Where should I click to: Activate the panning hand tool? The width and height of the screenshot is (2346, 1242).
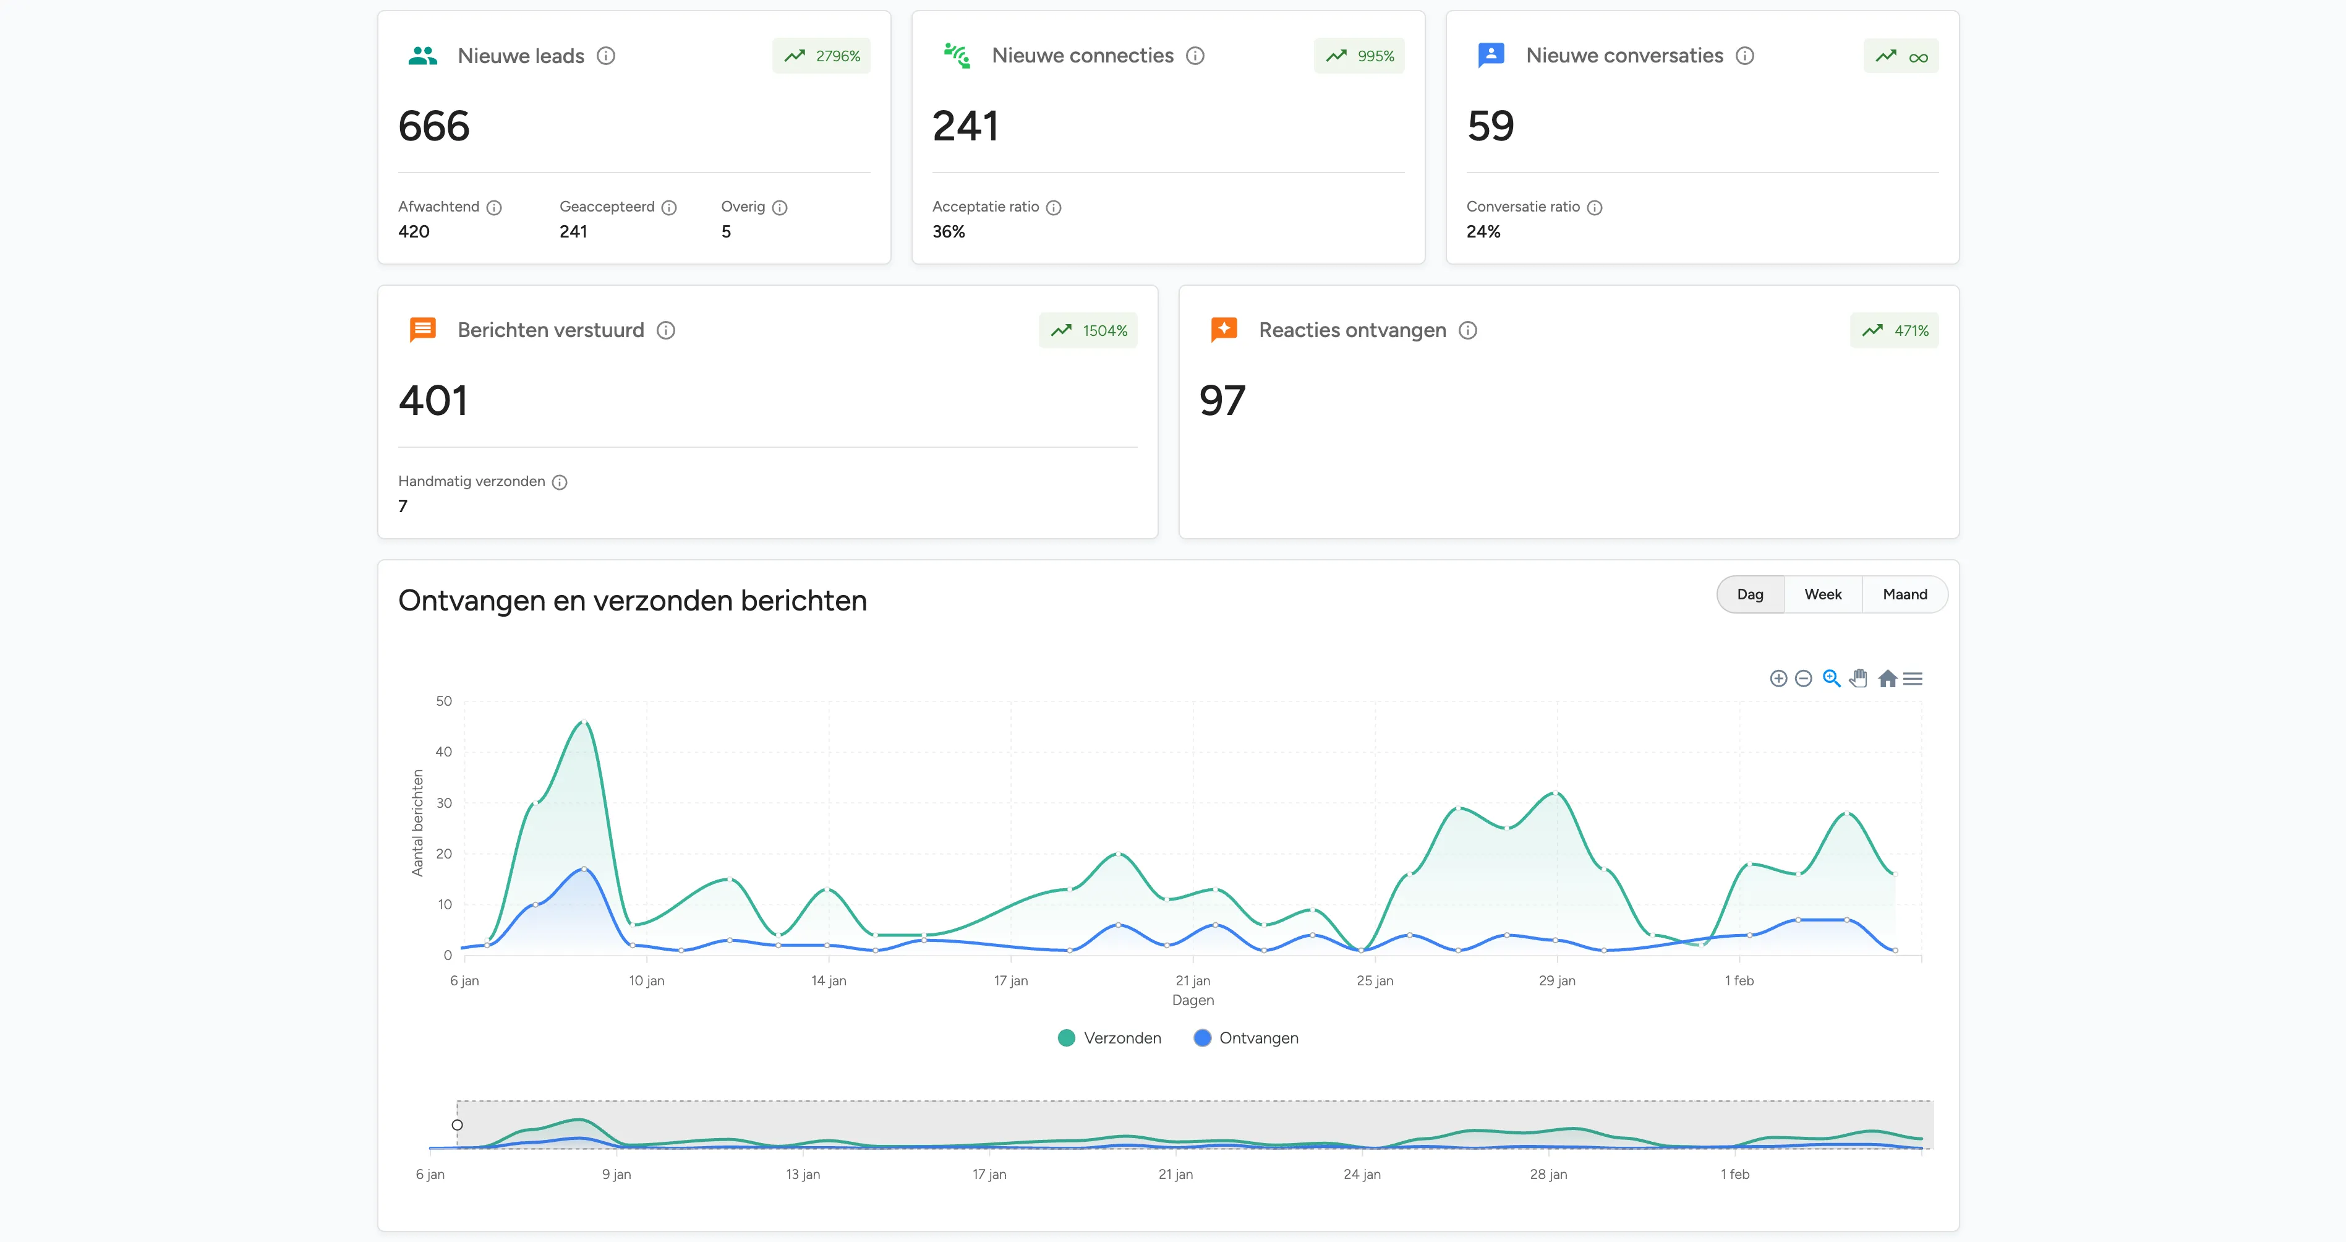(x=1859, y=678)
